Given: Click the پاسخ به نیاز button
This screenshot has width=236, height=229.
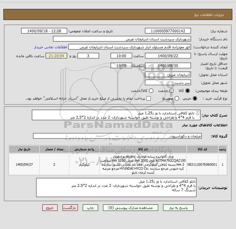Looking at the screenshot, I should coord(178,208).
